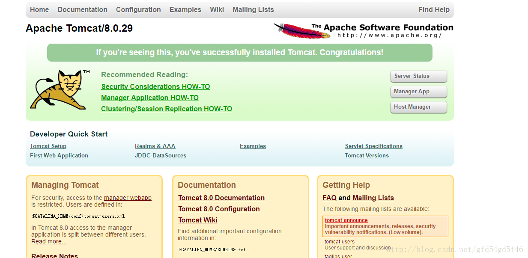Screen dimensions: 528x258
Task: Open Manager Application HOW-TO link
Action: tap(150, 98)
